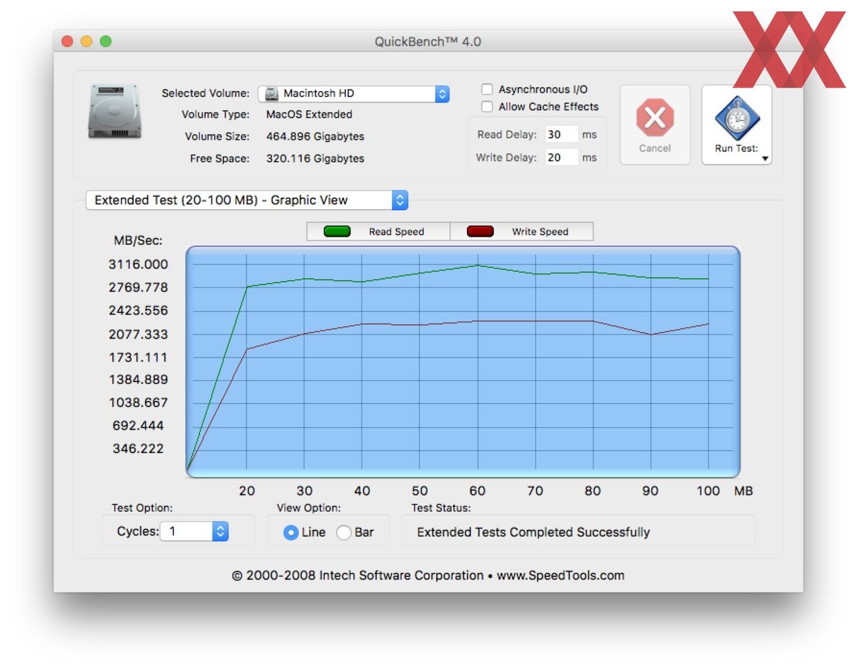Open the Selected Volume dropdown
This screenshot has width=857, height=669.
pos(354,94)
